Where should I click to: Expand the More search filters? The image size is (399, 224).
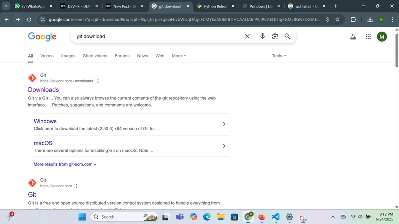[x=179, y=56]
